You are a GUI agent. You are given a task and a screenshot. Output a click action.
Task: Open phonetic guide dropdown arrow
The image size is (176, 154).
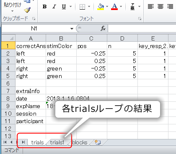click(139, 7)
